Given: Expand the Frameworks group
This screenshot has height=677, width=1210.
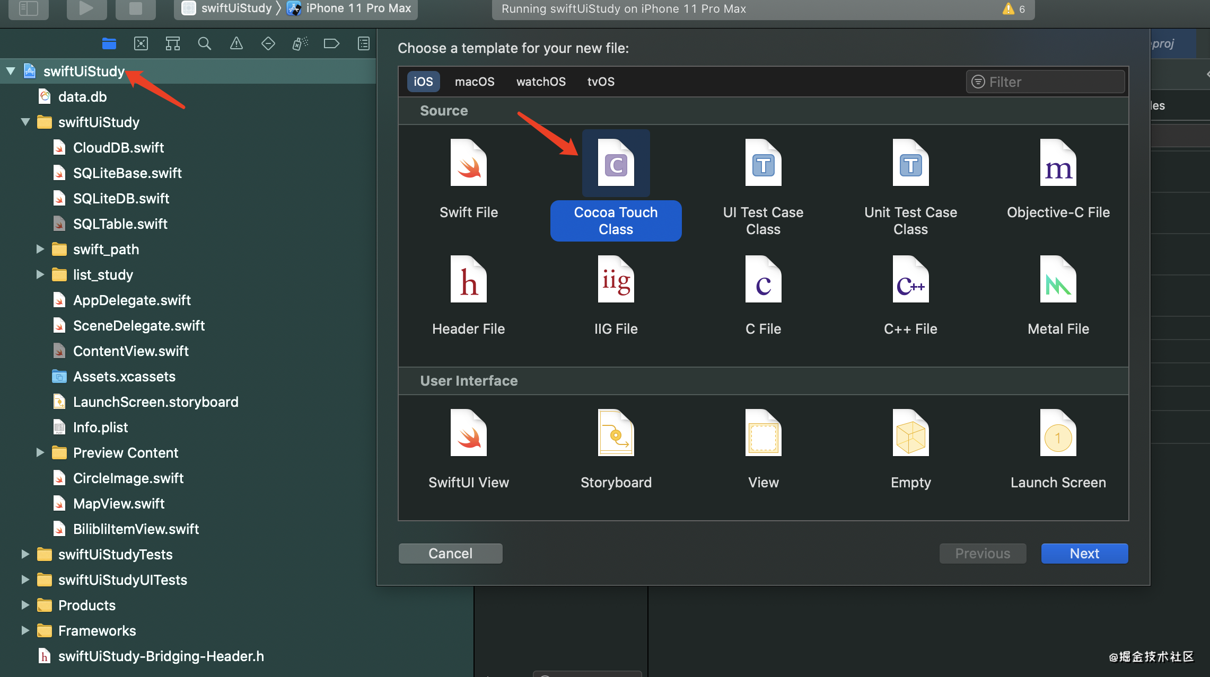Looking at the screenshot, I should click(25, 630).
